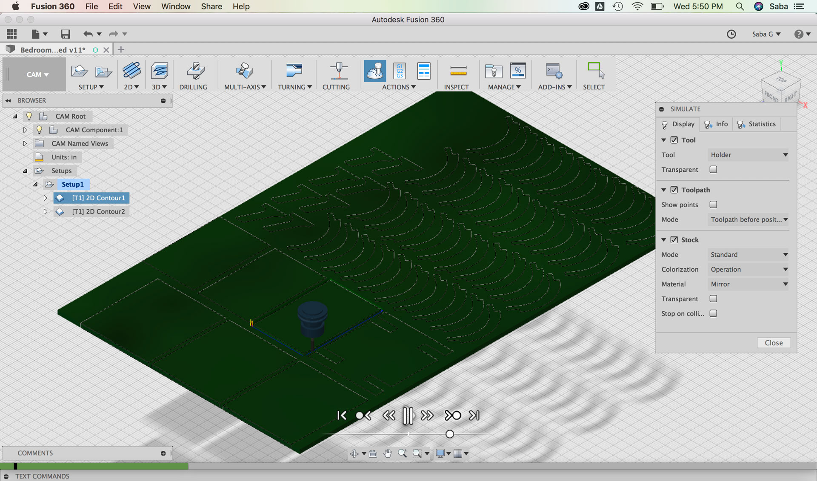Expand the 2D Contour2 tree item
817x481 pixels.
46,211
